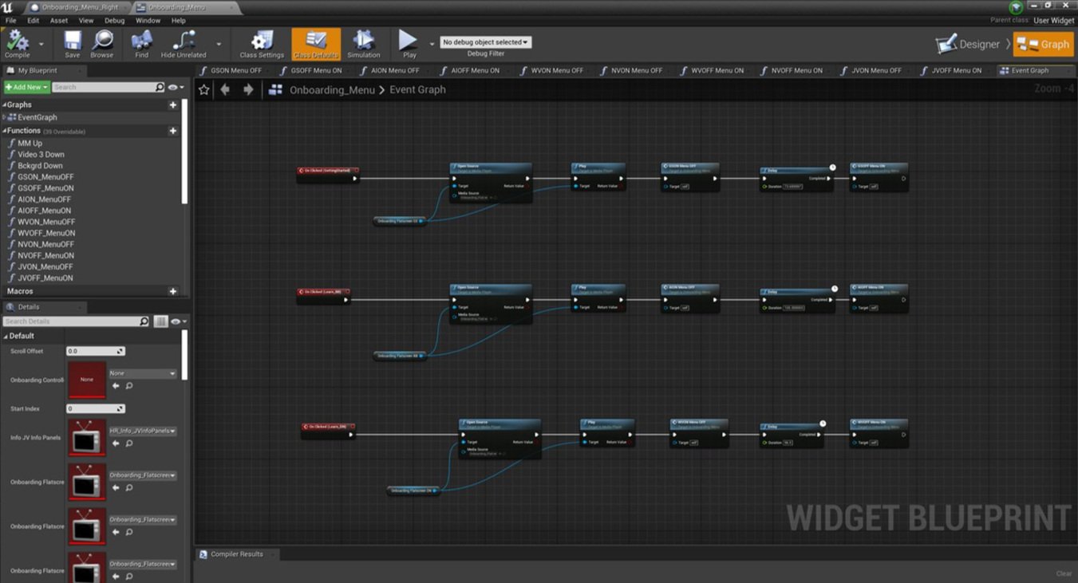The width and height of the screenshot is (1078, 583).
Task: Click the Hide Unrelated toolbar icon
Action: 184,41
